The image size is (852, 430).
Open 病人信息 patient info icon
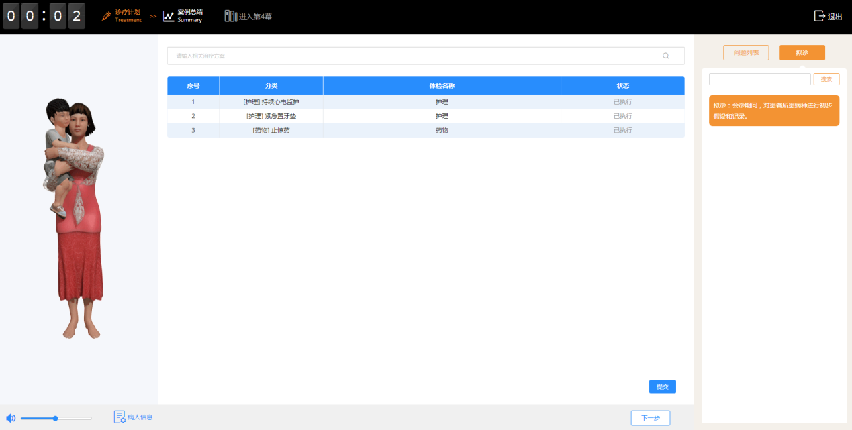click(120, 417)
